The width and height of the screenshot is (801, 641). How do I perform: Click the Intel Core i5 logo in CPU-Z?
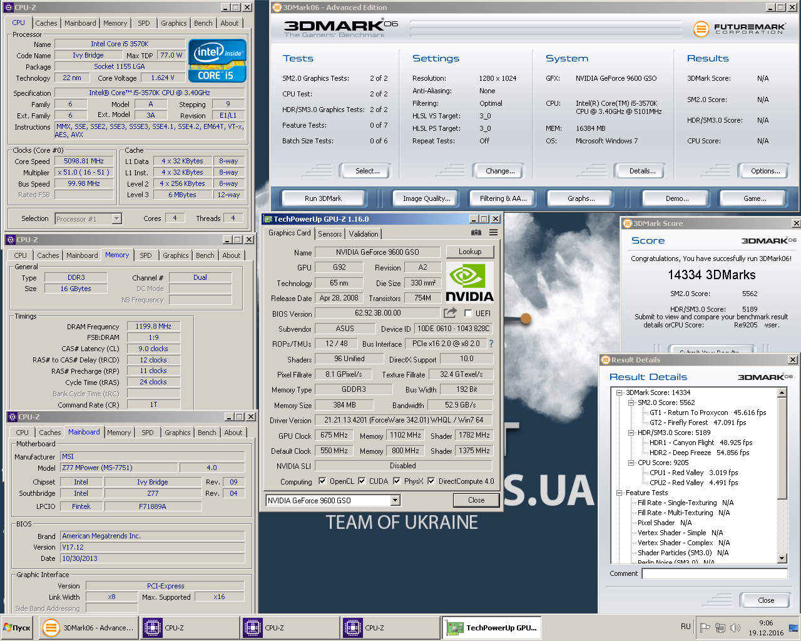[217, 61]
